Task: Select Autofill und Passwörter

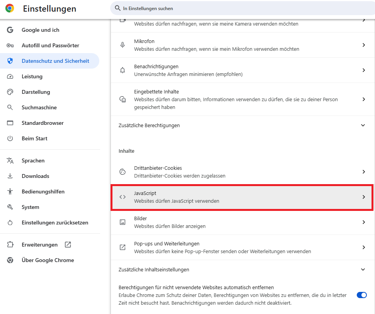Action: [x=50, y=45]
